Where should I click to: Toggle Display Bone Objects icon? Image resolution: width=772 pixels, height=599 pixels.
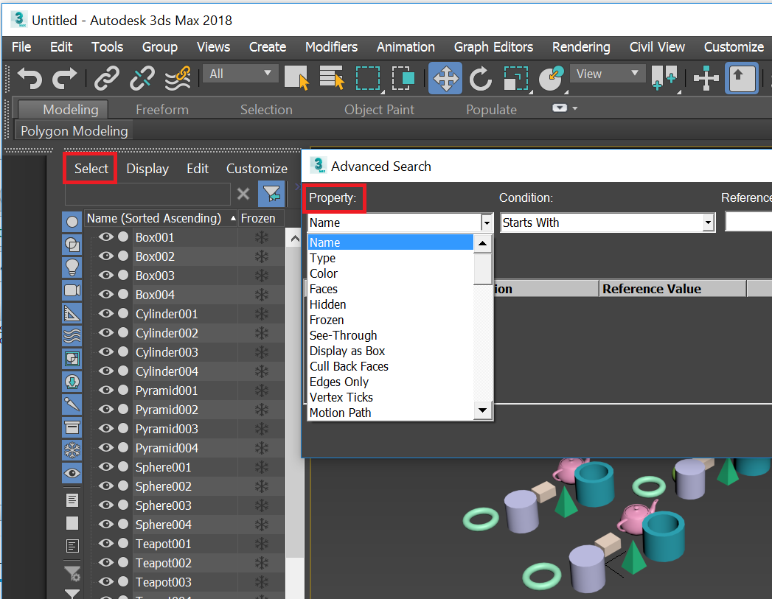click(x=72, y=404)
